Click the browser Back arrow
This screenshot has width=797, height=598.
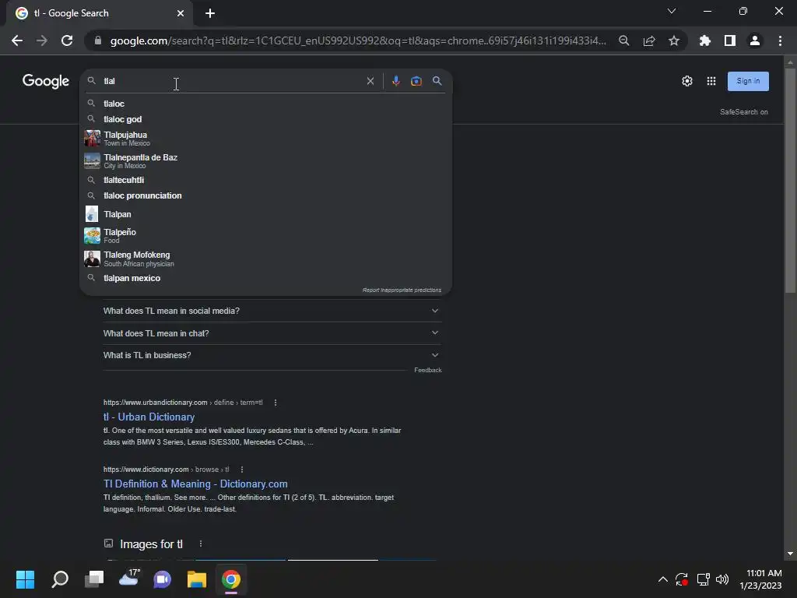coord(17,40)
